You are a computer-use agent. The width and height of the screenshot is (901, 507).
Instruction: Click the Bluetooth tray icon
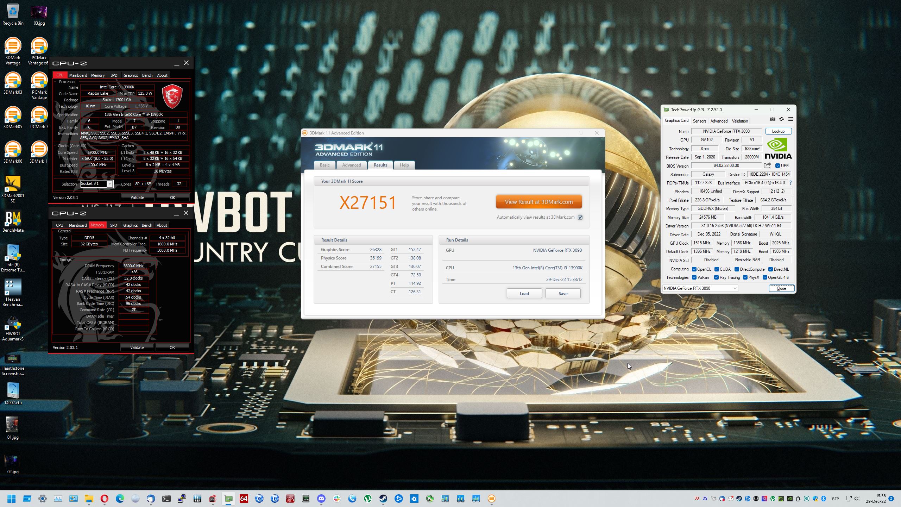pos(824,499)
